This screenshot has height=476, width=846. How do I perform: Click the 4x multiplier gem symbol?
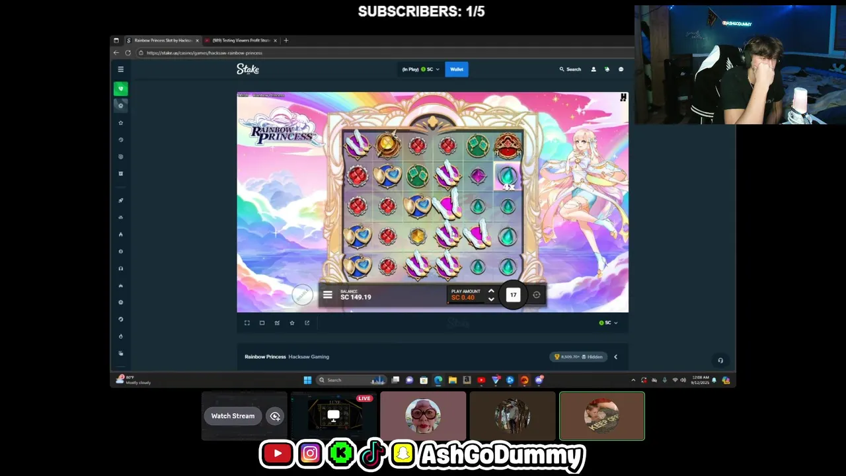(x=508, y=177)
